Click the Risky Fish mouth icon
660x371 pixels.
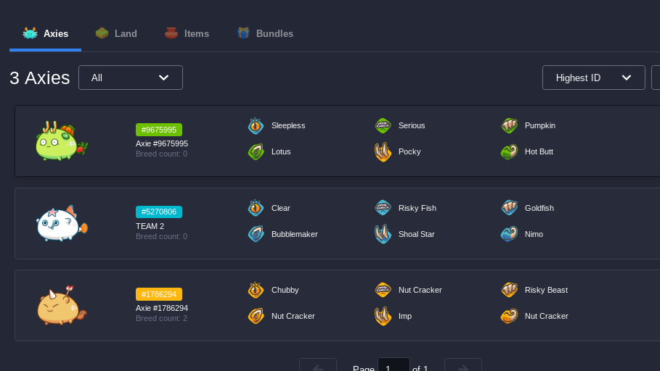click(x=383, y=208)
